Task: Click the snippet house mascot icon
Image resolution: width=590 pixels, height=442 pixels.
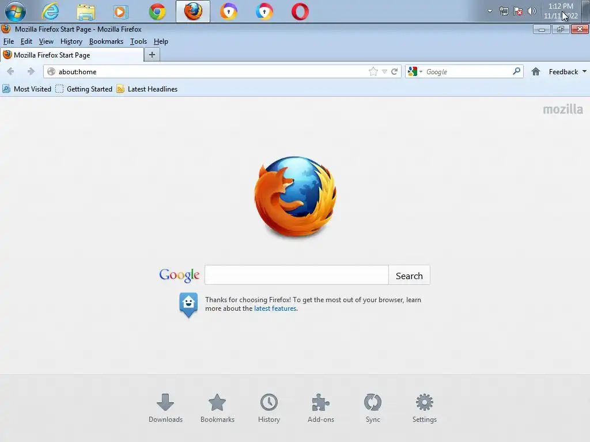Action: (x=188, y=305)
